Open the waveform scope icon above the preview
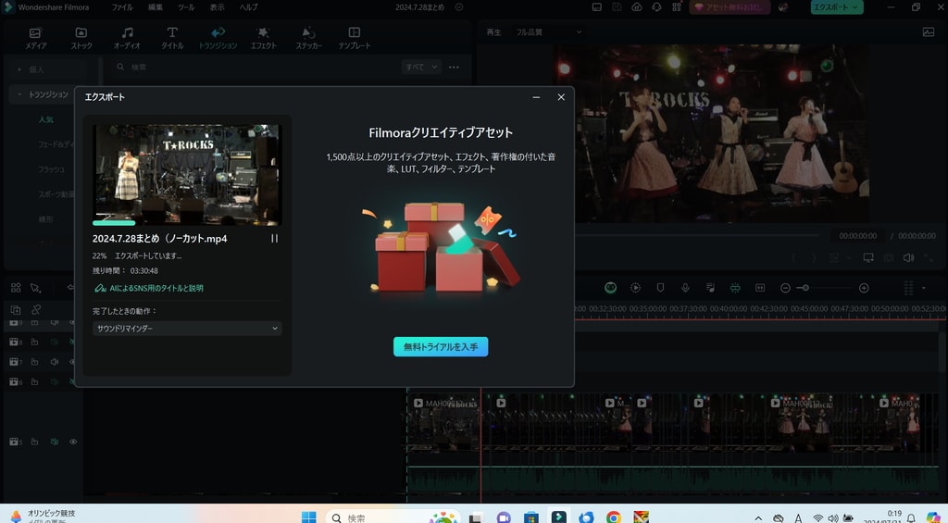This screenshot has width=948, height=523. [x=929, y=32]
